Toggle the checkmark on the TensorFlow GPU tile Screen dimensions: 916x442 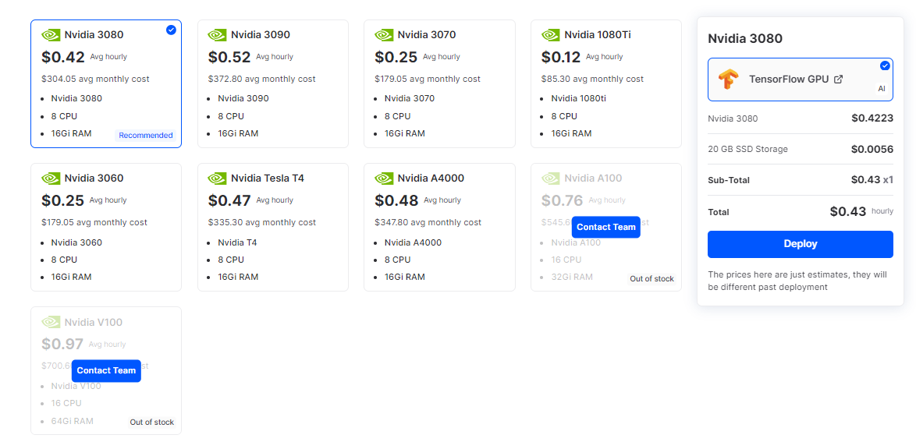tap(885, 66)
